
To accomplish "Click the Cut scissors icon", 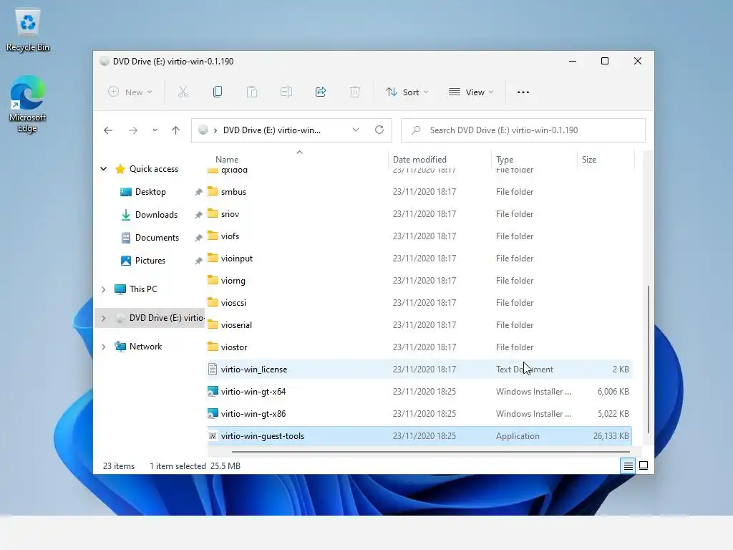I will pos(183,92).
